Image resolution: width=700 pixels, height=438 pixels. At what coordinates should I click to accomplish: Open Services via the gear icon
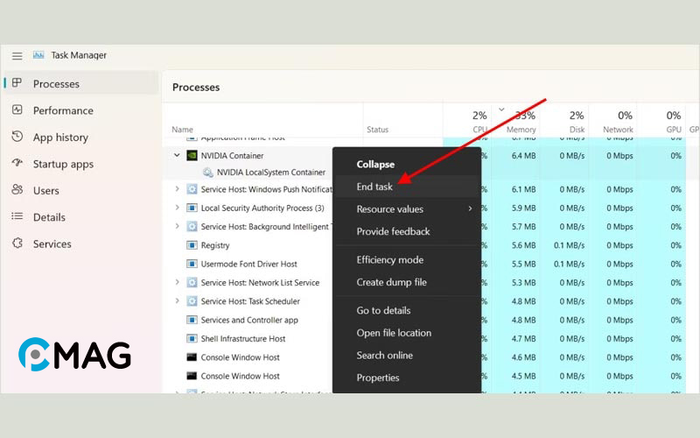pos(17,244)
